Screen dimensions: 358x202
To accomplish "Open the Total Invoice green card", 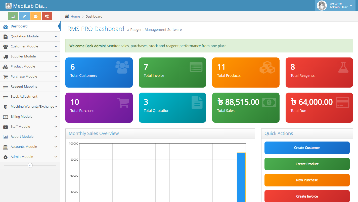I will coord(172,73).
